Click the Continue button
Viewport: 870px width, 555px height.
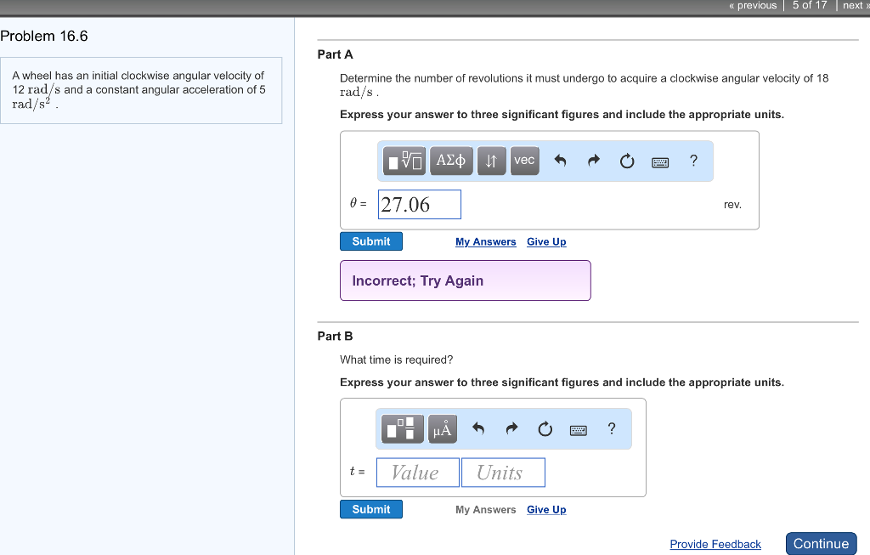click(x=821, y=543)
